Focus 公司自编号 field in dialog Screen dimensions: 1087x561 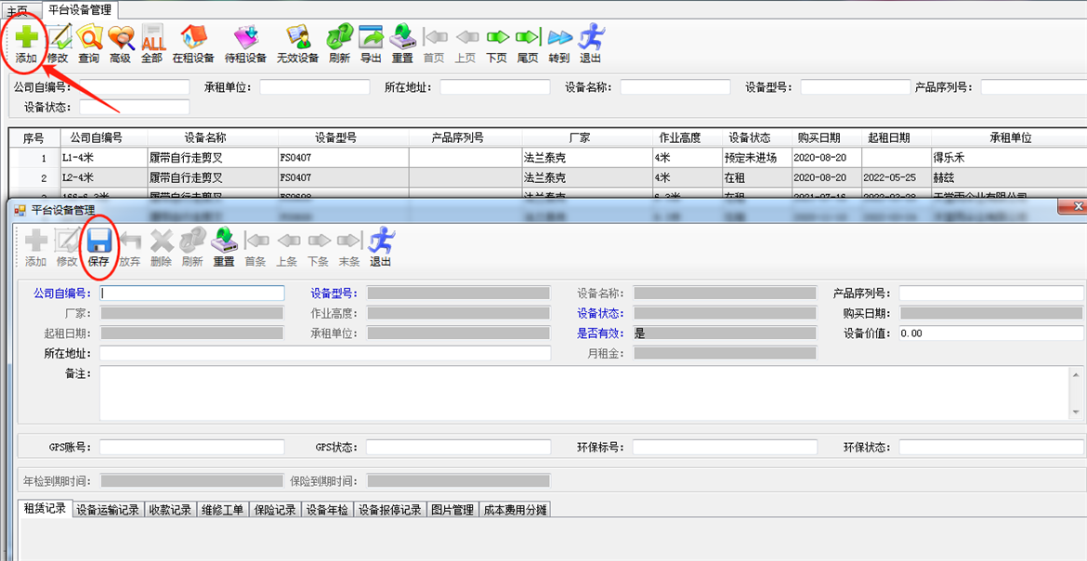click(x=192, y=294)
